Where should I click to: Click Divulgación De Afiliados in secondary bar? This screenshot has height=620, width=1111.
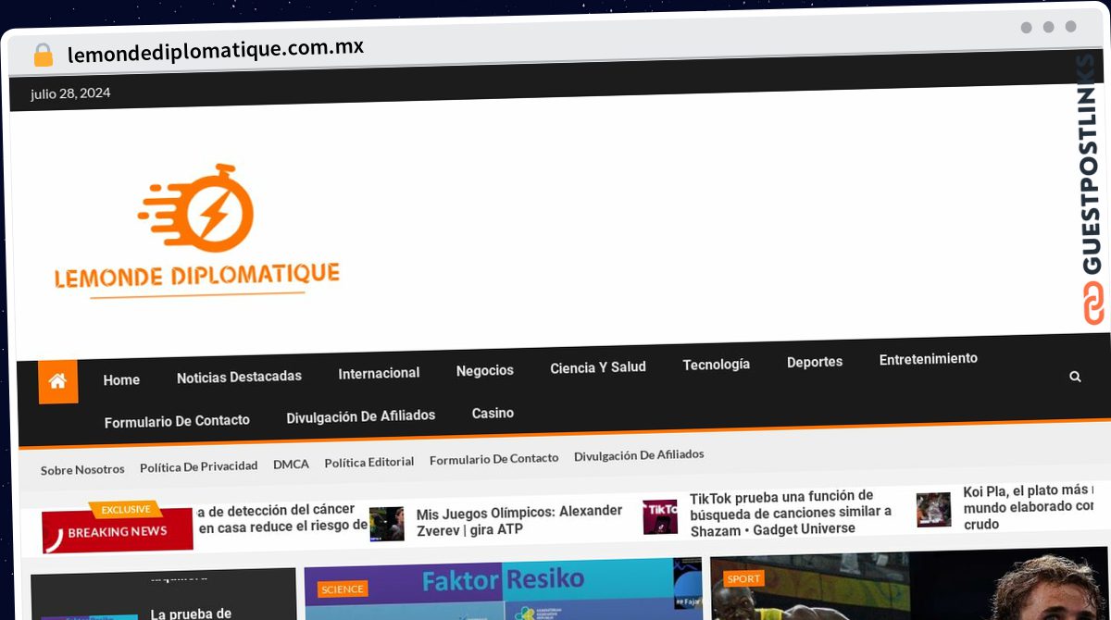[639, 454]
